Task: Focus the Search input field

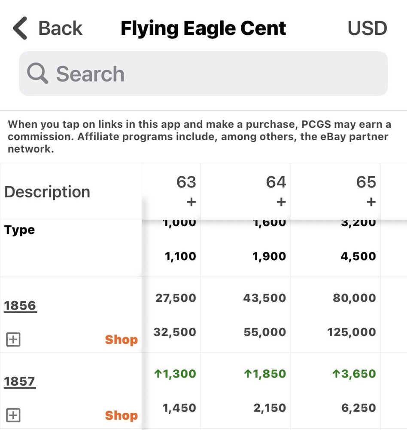Action: [215, 74]
